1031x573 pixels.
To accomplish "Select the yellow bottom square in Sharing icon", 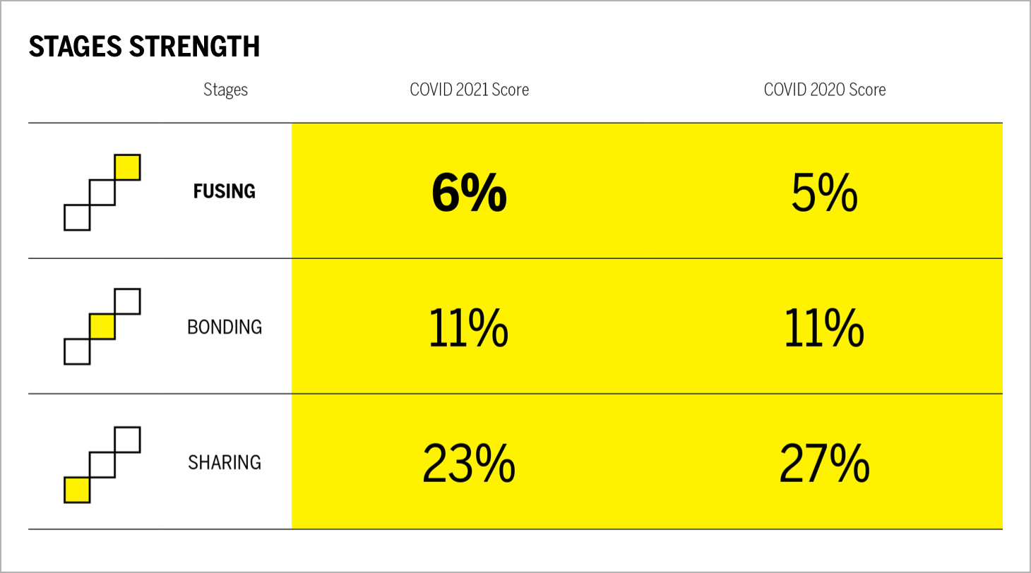I will 77,490.
